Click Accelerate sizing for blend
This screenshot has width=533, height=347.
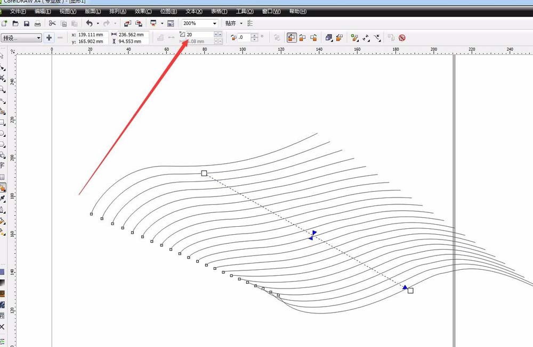click(x=339, y=38)
